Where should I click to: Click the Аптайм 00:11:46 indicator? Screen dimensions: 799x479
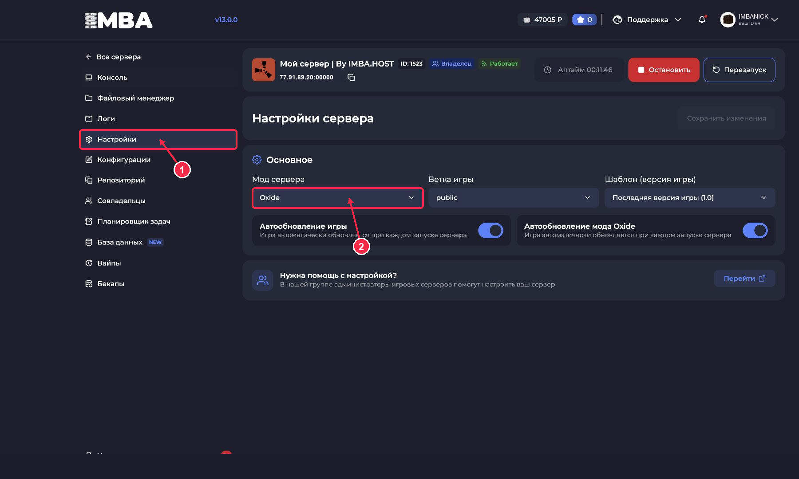(x=579, y=70)
